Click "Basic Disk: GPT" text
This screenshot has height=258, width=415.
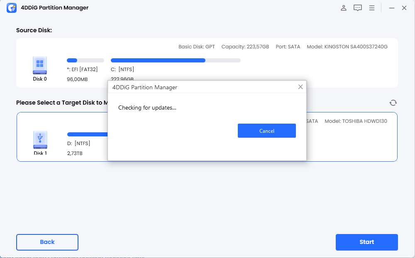click(x=196, y=47)
